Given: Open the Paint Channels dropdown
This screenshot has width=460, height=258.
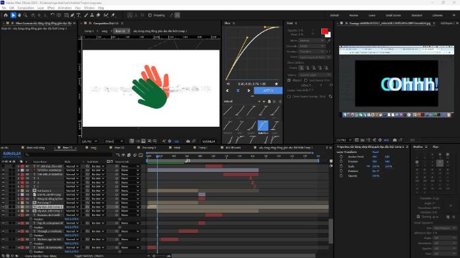Looking at the screenshot, I should (x=311, y=47).
